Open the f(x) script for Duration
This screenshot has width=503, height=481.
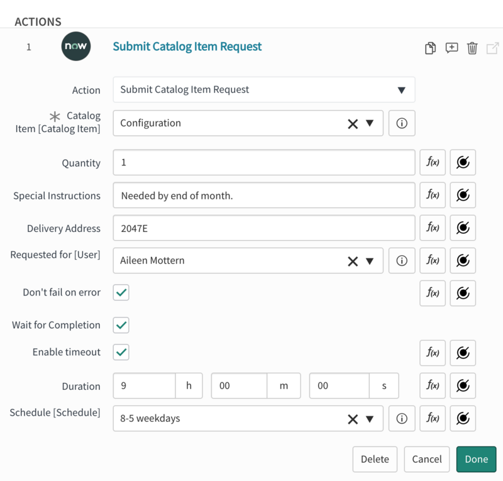click(433, 385)
